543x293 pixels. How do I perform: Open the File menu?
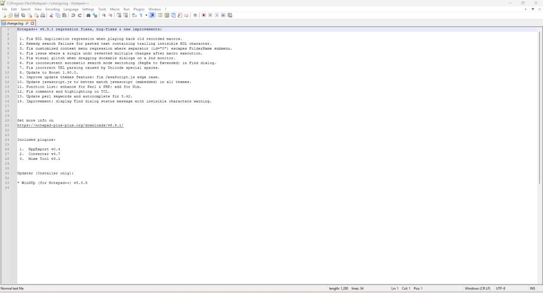click(x=5, y=9)
